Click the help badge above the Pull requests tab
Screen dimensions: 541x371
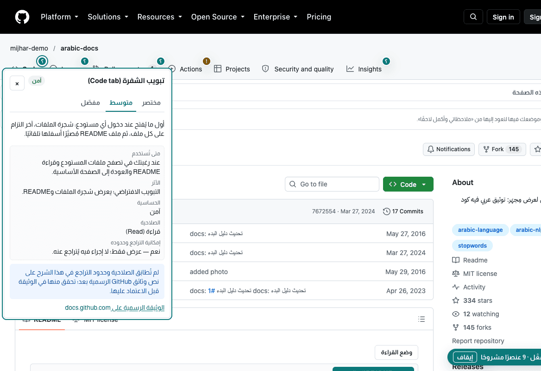[x=160, y=61]
